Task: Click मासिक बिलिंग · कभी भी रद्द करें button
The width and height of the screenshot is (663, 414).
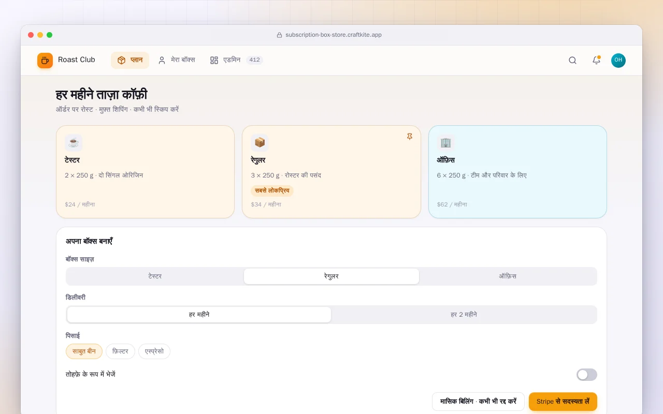Action: tap(478, 402)
